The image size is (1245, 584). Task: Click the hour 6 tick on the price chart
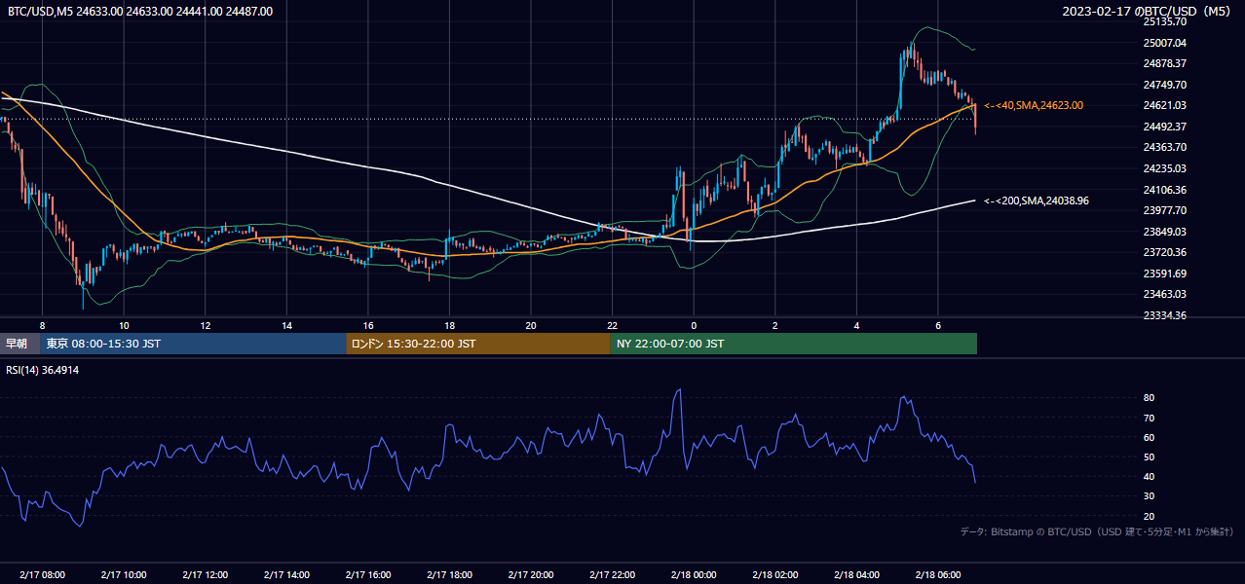point(938,325)
